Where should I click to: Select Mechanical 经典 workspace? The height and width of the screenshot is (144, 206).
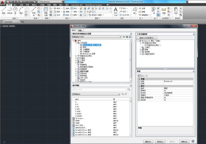tap(89, 54)
